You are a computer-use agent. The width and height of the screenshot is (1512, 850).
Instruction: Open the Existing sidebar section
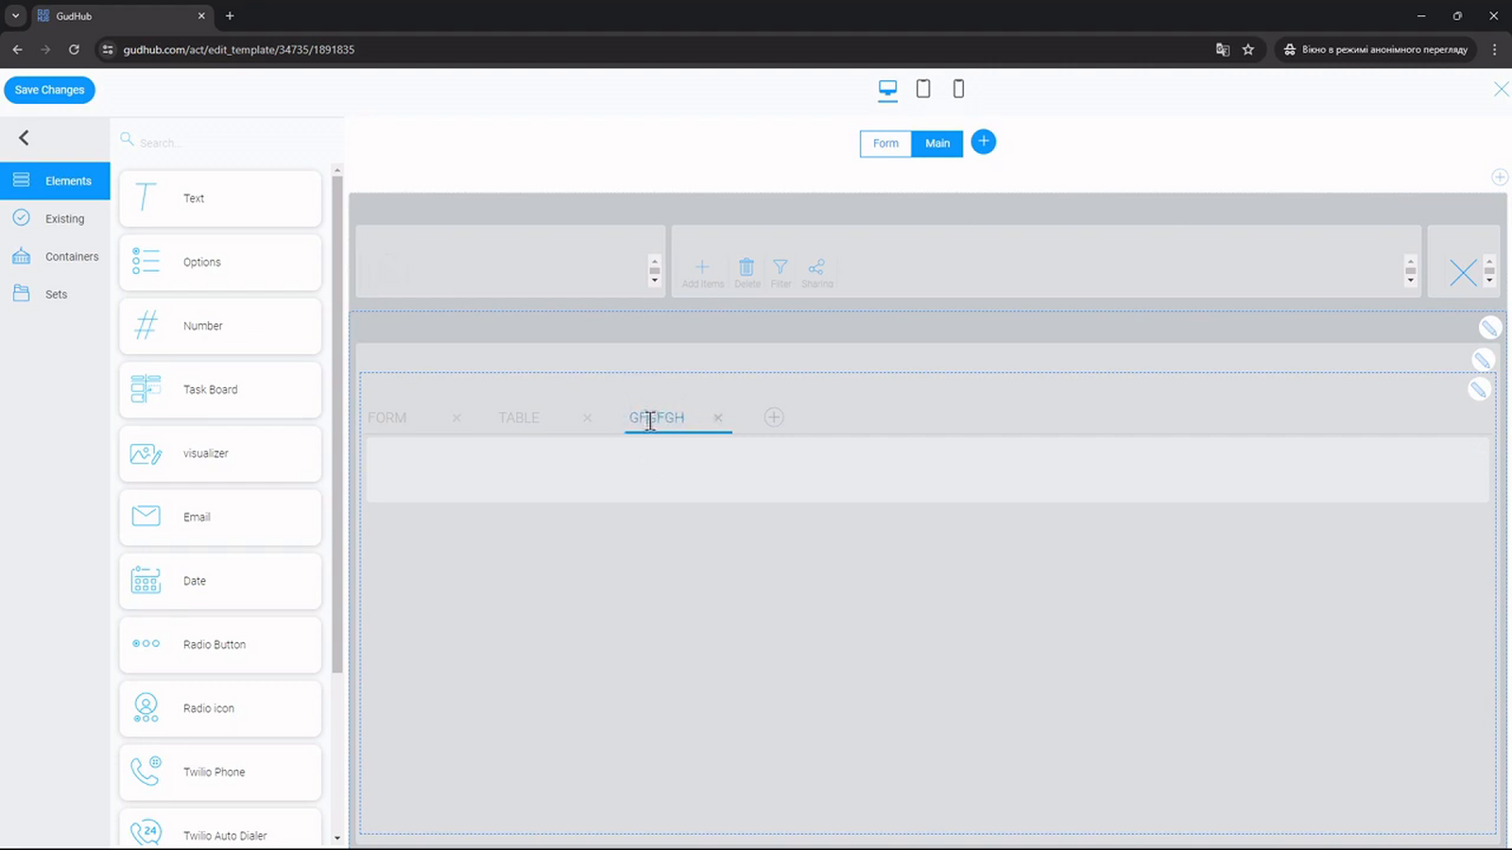(x=55, y=218)
